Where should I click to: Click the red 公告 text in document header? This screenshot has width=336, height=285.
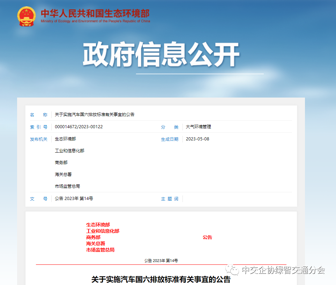pyautogui.click(x=207, y=237)
